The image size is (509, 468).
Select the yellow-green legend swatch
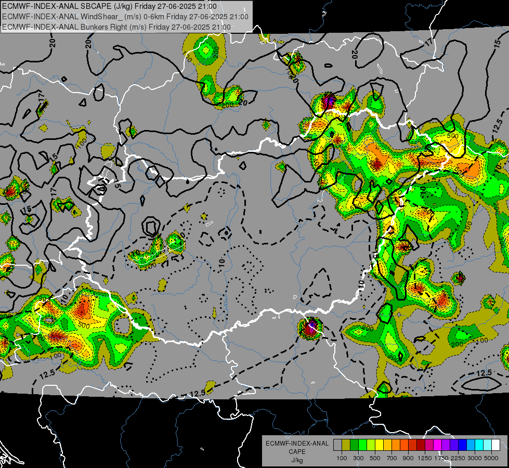tap(371, 445)
